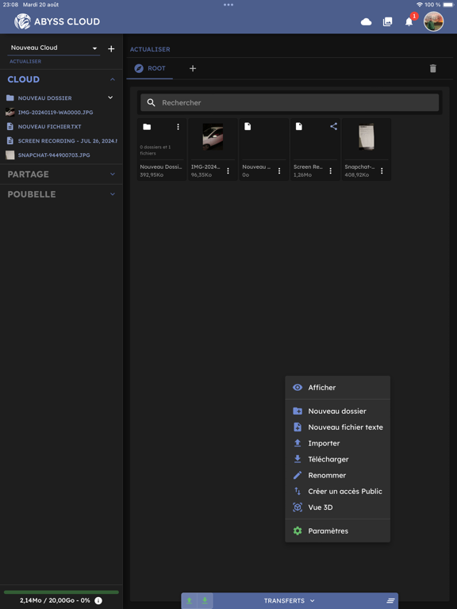Image resolution: width=457 pixels, height=609 pixels.
Task: Choose Importer in context menu
Action: 338,443
